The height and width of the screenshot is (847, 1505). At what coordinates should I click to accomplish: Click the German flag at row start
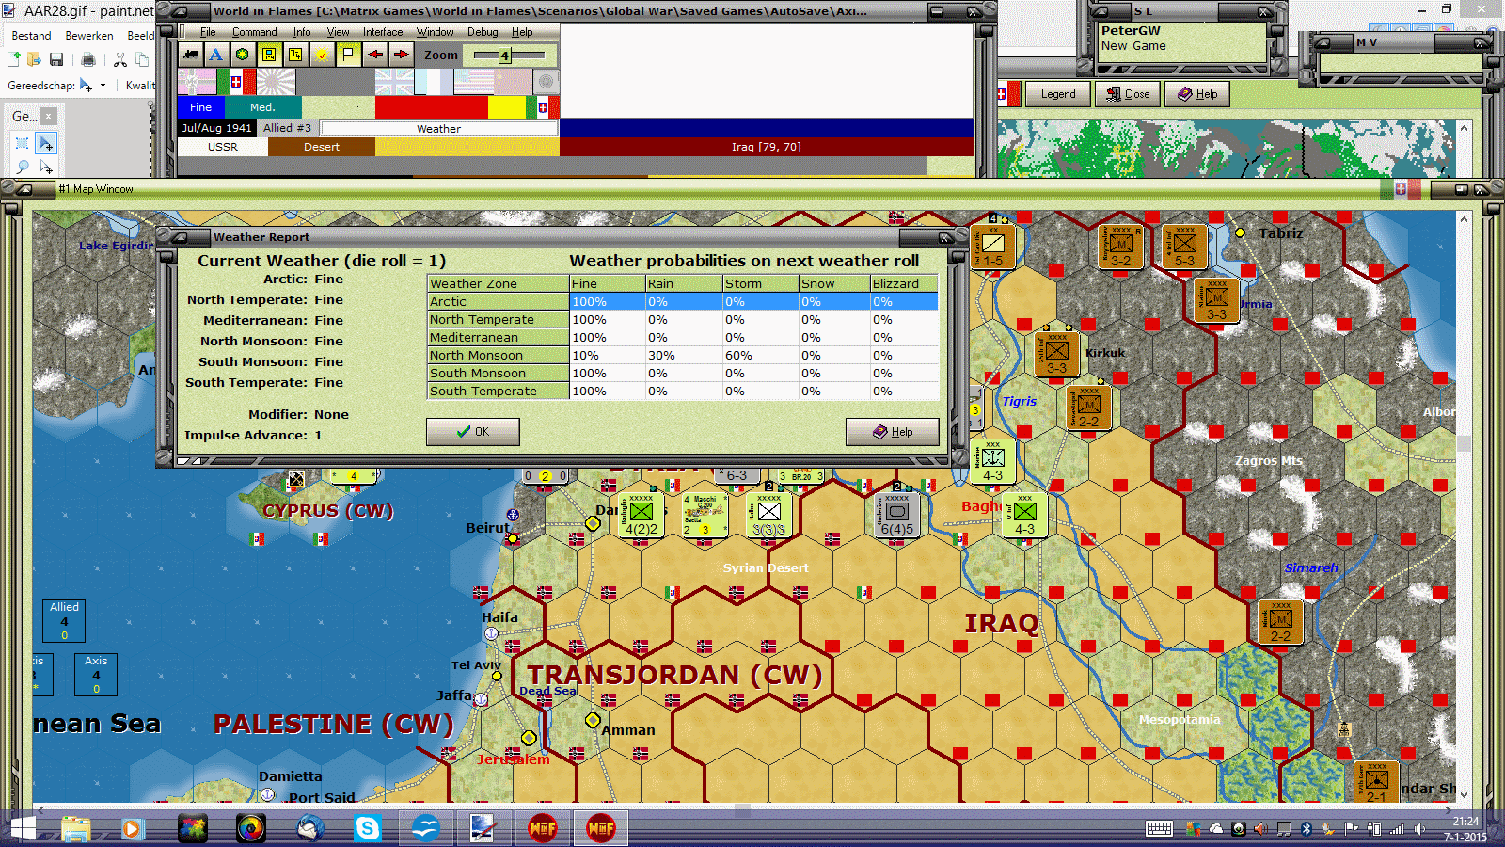click(197, 82)
